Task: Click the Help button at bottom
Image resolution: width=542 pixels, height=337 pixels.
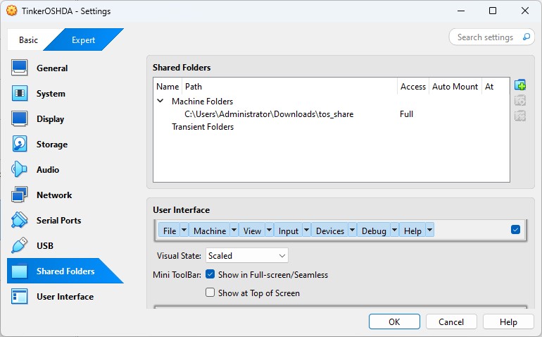Action: pos(508,321)
